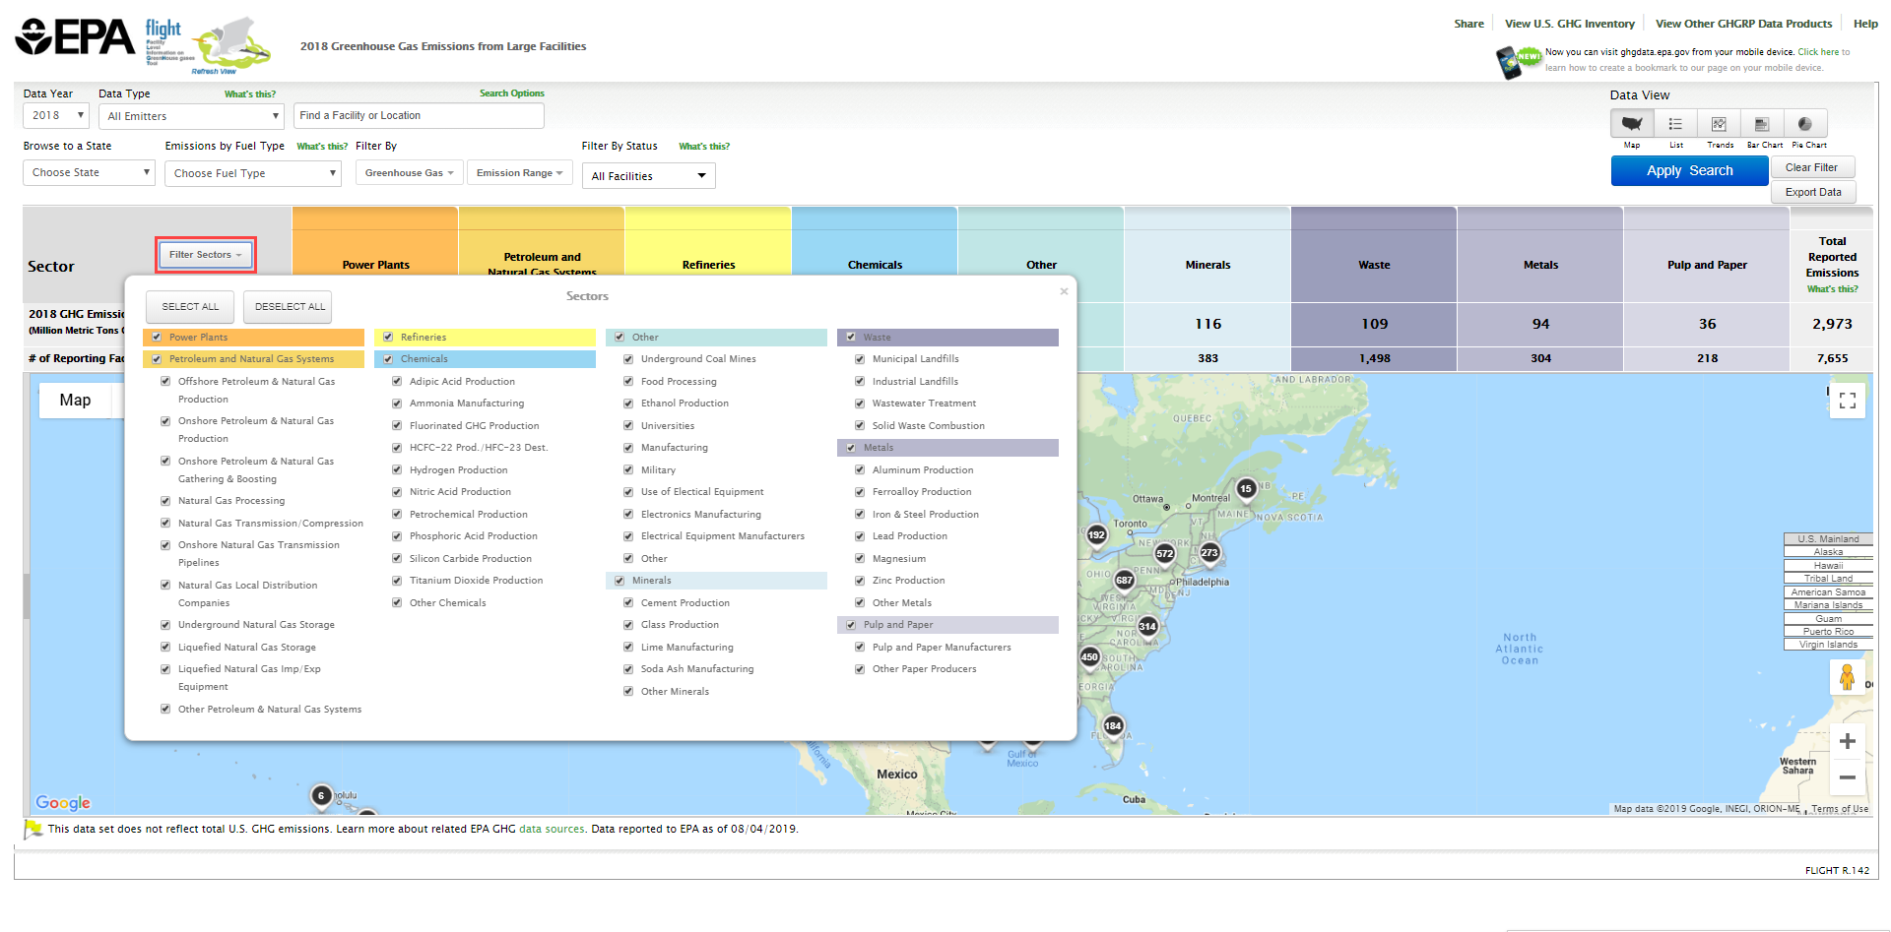The width and height of the screenshot is (1891, 932).
Task: Click the Pulp and Paper color header
Action: click(947, 625)
